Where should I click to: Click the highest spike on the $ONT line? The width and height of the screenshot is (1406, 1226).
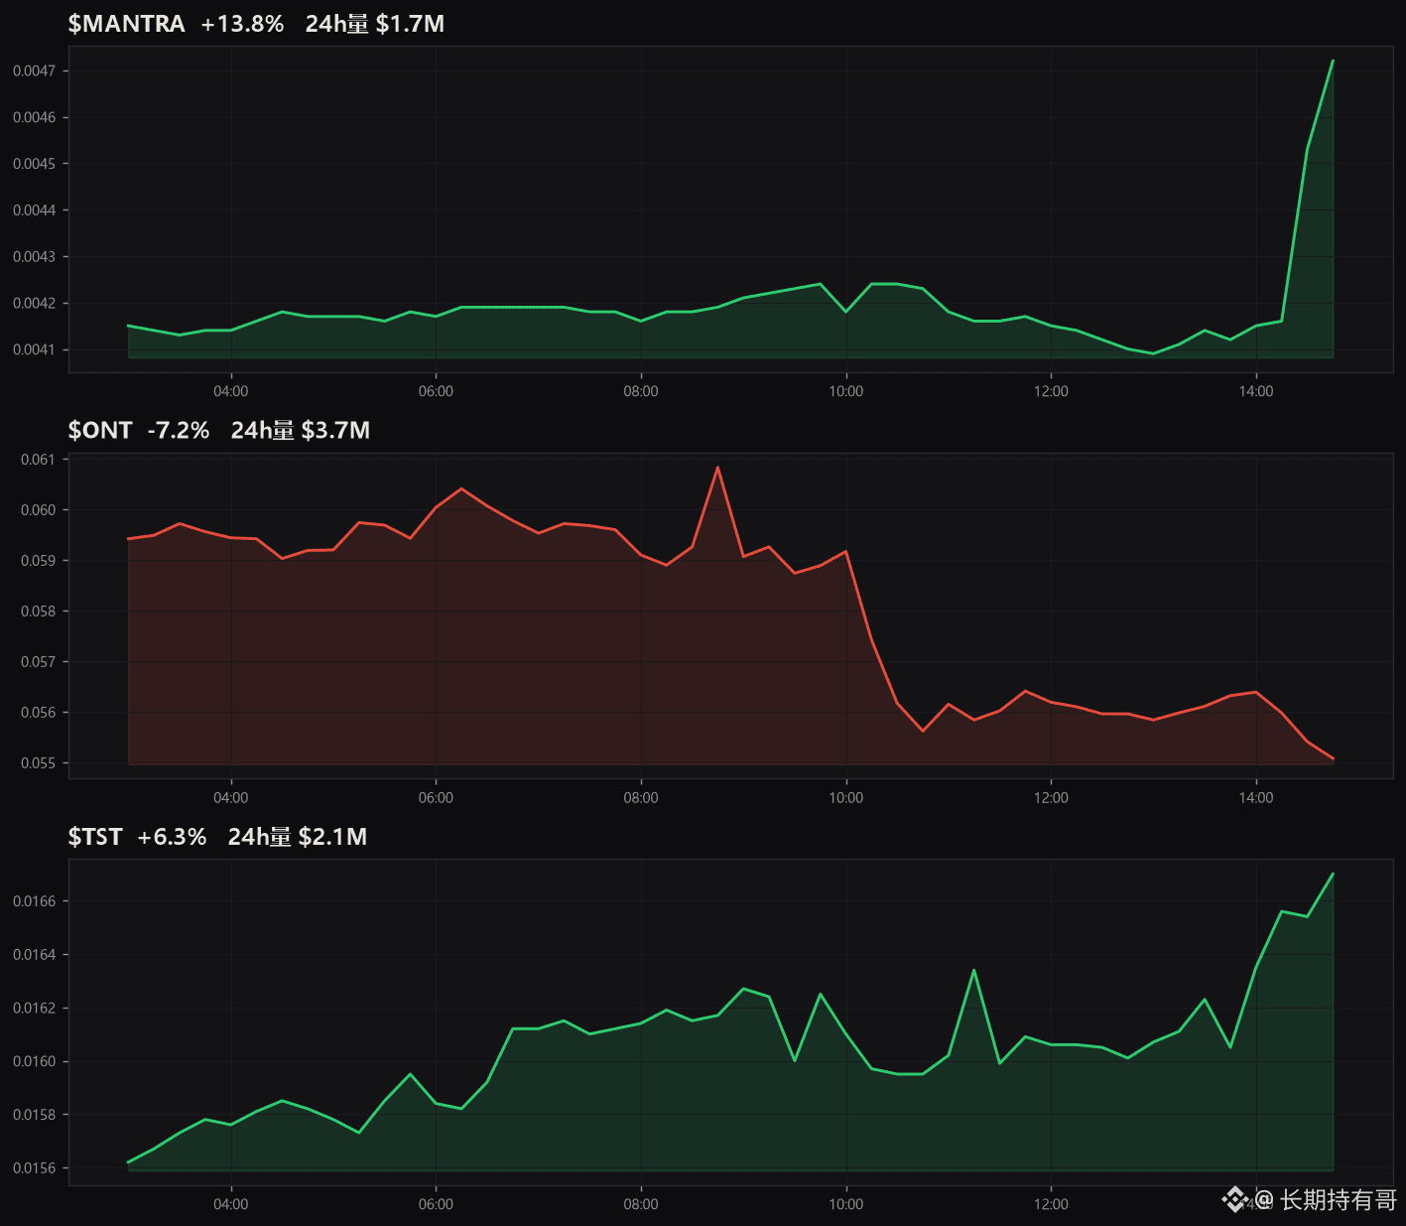click(x=717, y=468)
